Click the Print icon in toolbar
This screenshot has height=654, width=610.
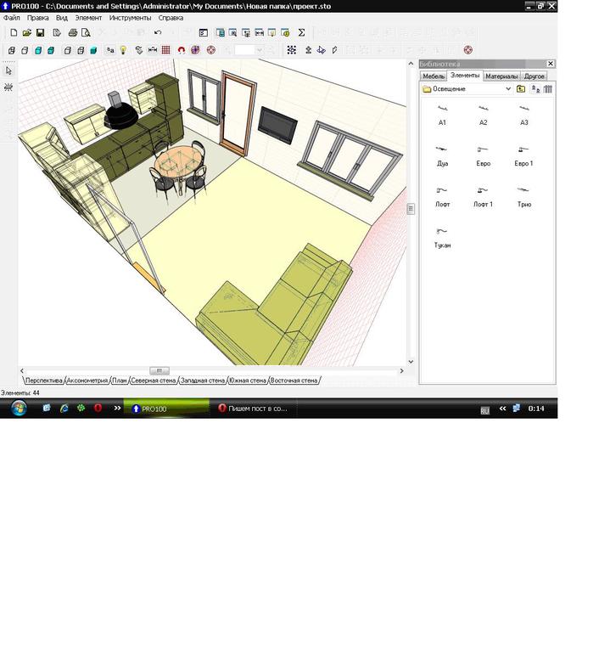[x=73, y=32]
